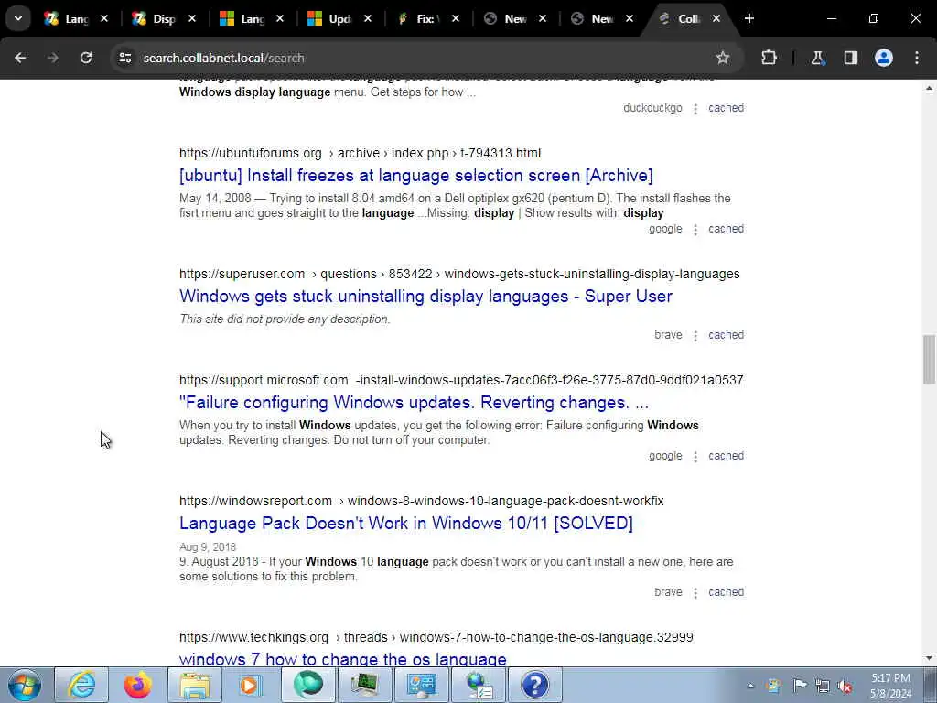Open cached copy of the duckduckgo result
937x703 pixels.
726,108
